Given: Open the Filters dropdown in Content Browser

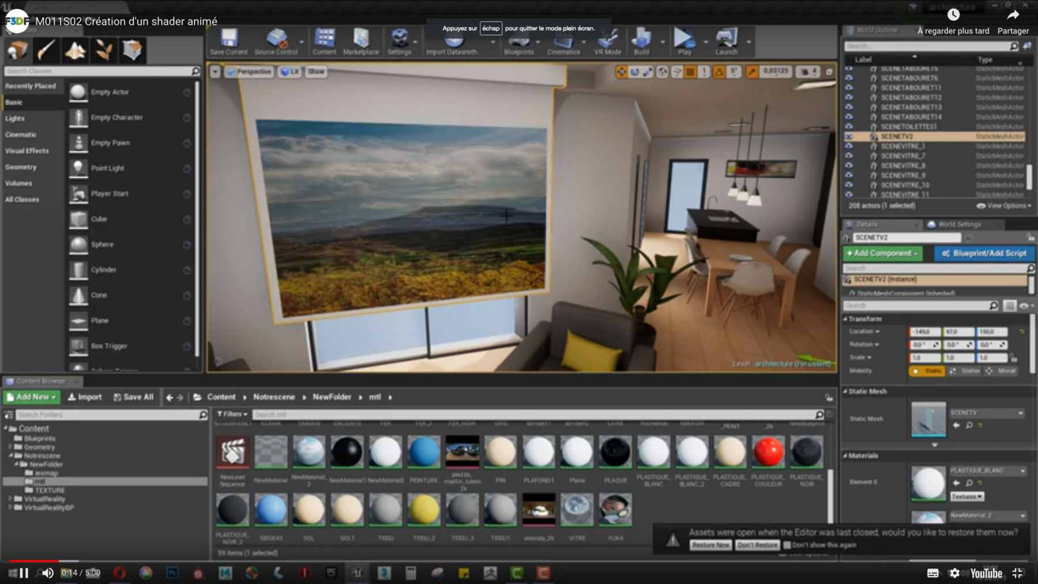Looking at the screenshot, I should point(232,414).
